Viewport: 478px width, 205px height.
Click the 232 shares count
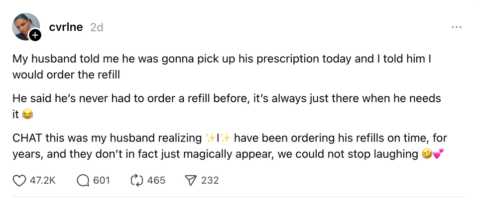click(x=210, y=180)
